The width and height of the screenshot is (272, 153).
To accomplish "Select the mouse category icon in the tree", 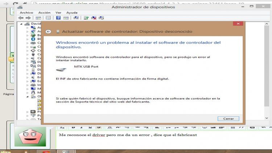I will point(33,93).
